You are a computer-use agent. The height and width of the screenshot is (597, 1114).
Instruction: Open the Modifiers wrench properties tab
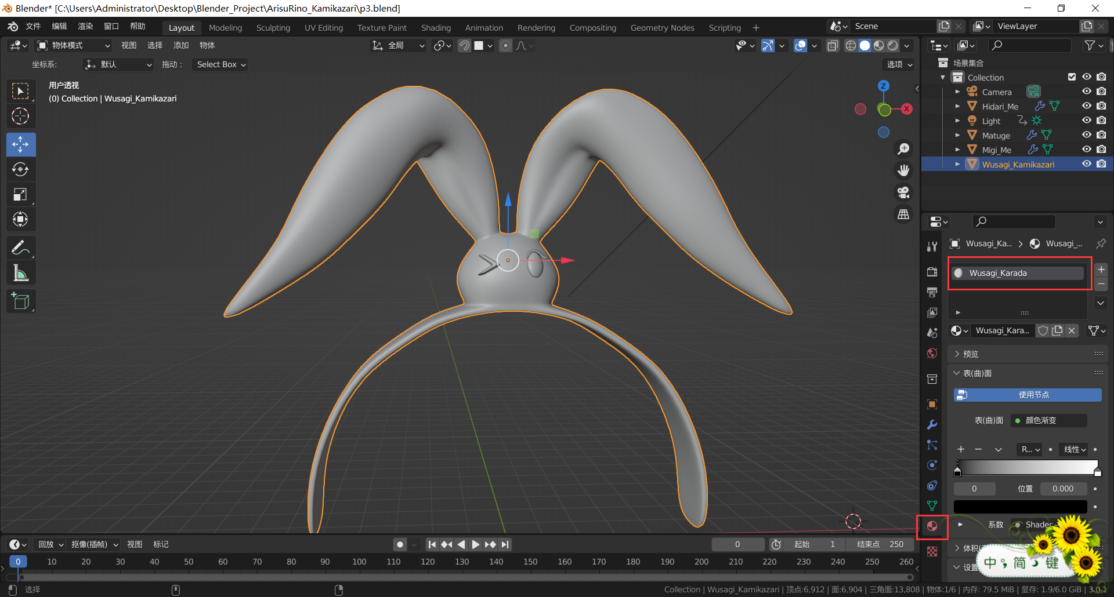(x=932, y=425)
